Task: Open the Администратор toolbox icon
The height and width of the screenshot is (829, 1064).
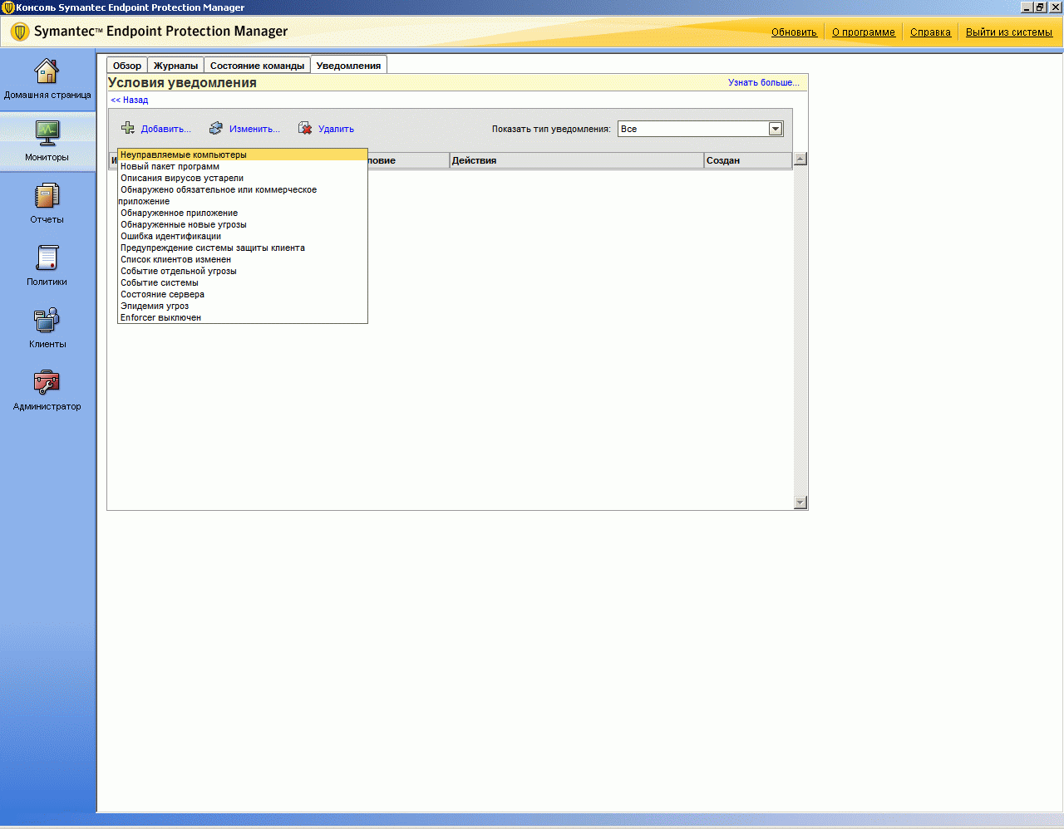Action: coord(47,382)
